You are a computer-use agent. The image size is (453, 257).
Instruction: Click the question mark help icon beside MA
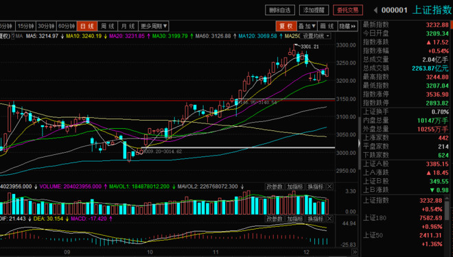(x=13, y=36)
